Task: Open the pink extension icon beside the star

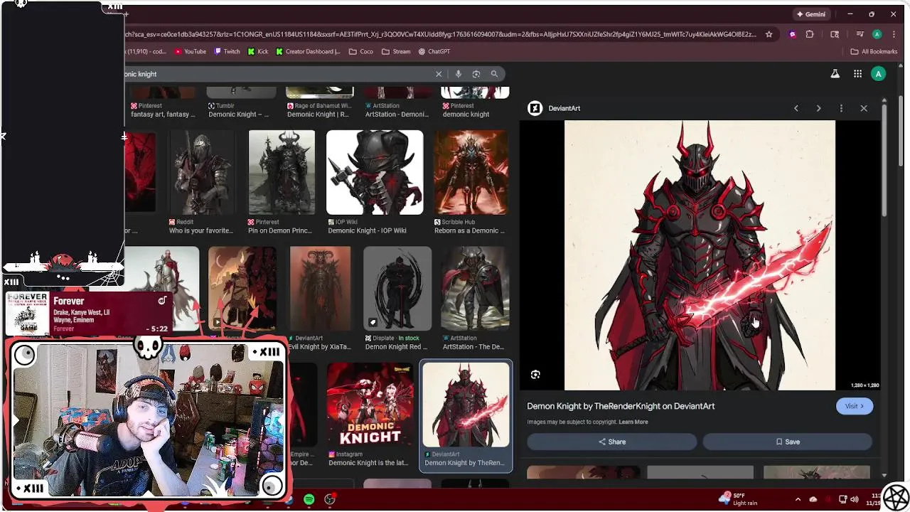Action: (792, 34)
